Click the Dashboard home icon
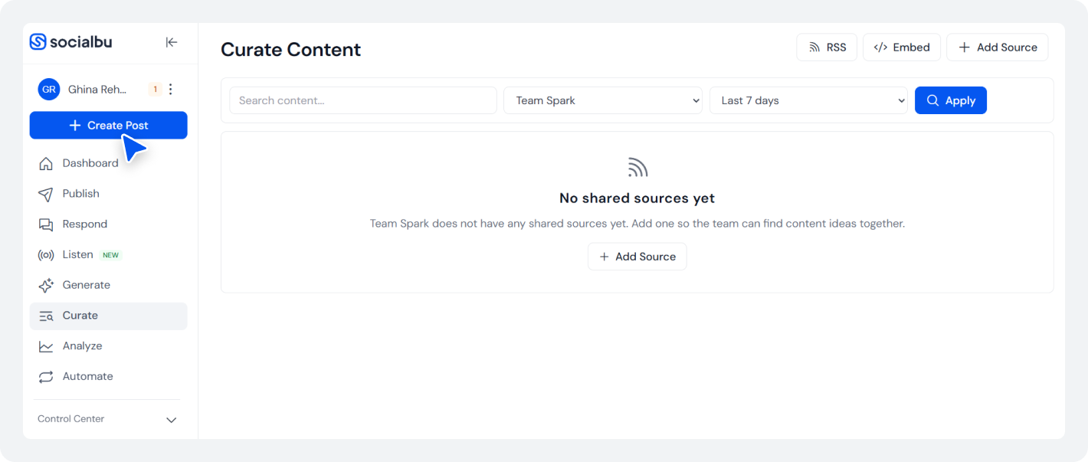The width and height of the screenshot is (1088, 462). point(46,163)
